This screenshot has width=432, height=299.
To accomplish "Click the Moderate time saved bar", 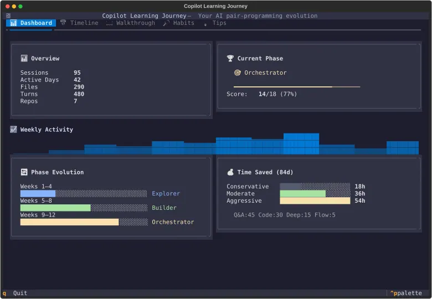I will pos(315,194).
